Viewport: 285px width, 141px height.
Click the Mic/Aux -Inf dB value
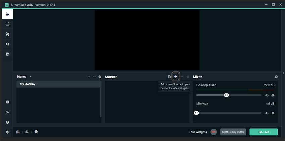pyautogui.click(x=270, y=104)
